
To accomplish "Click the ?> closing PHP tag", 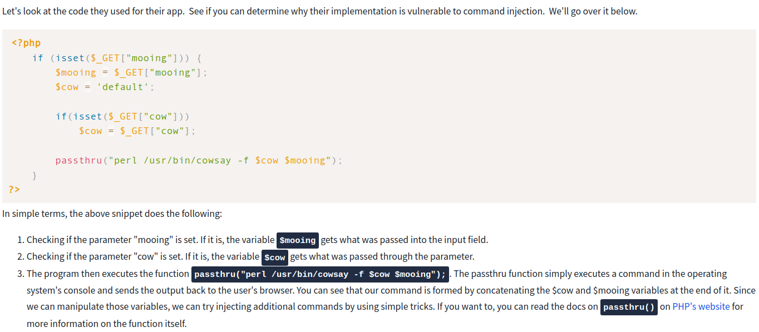I will pos(14,189).
